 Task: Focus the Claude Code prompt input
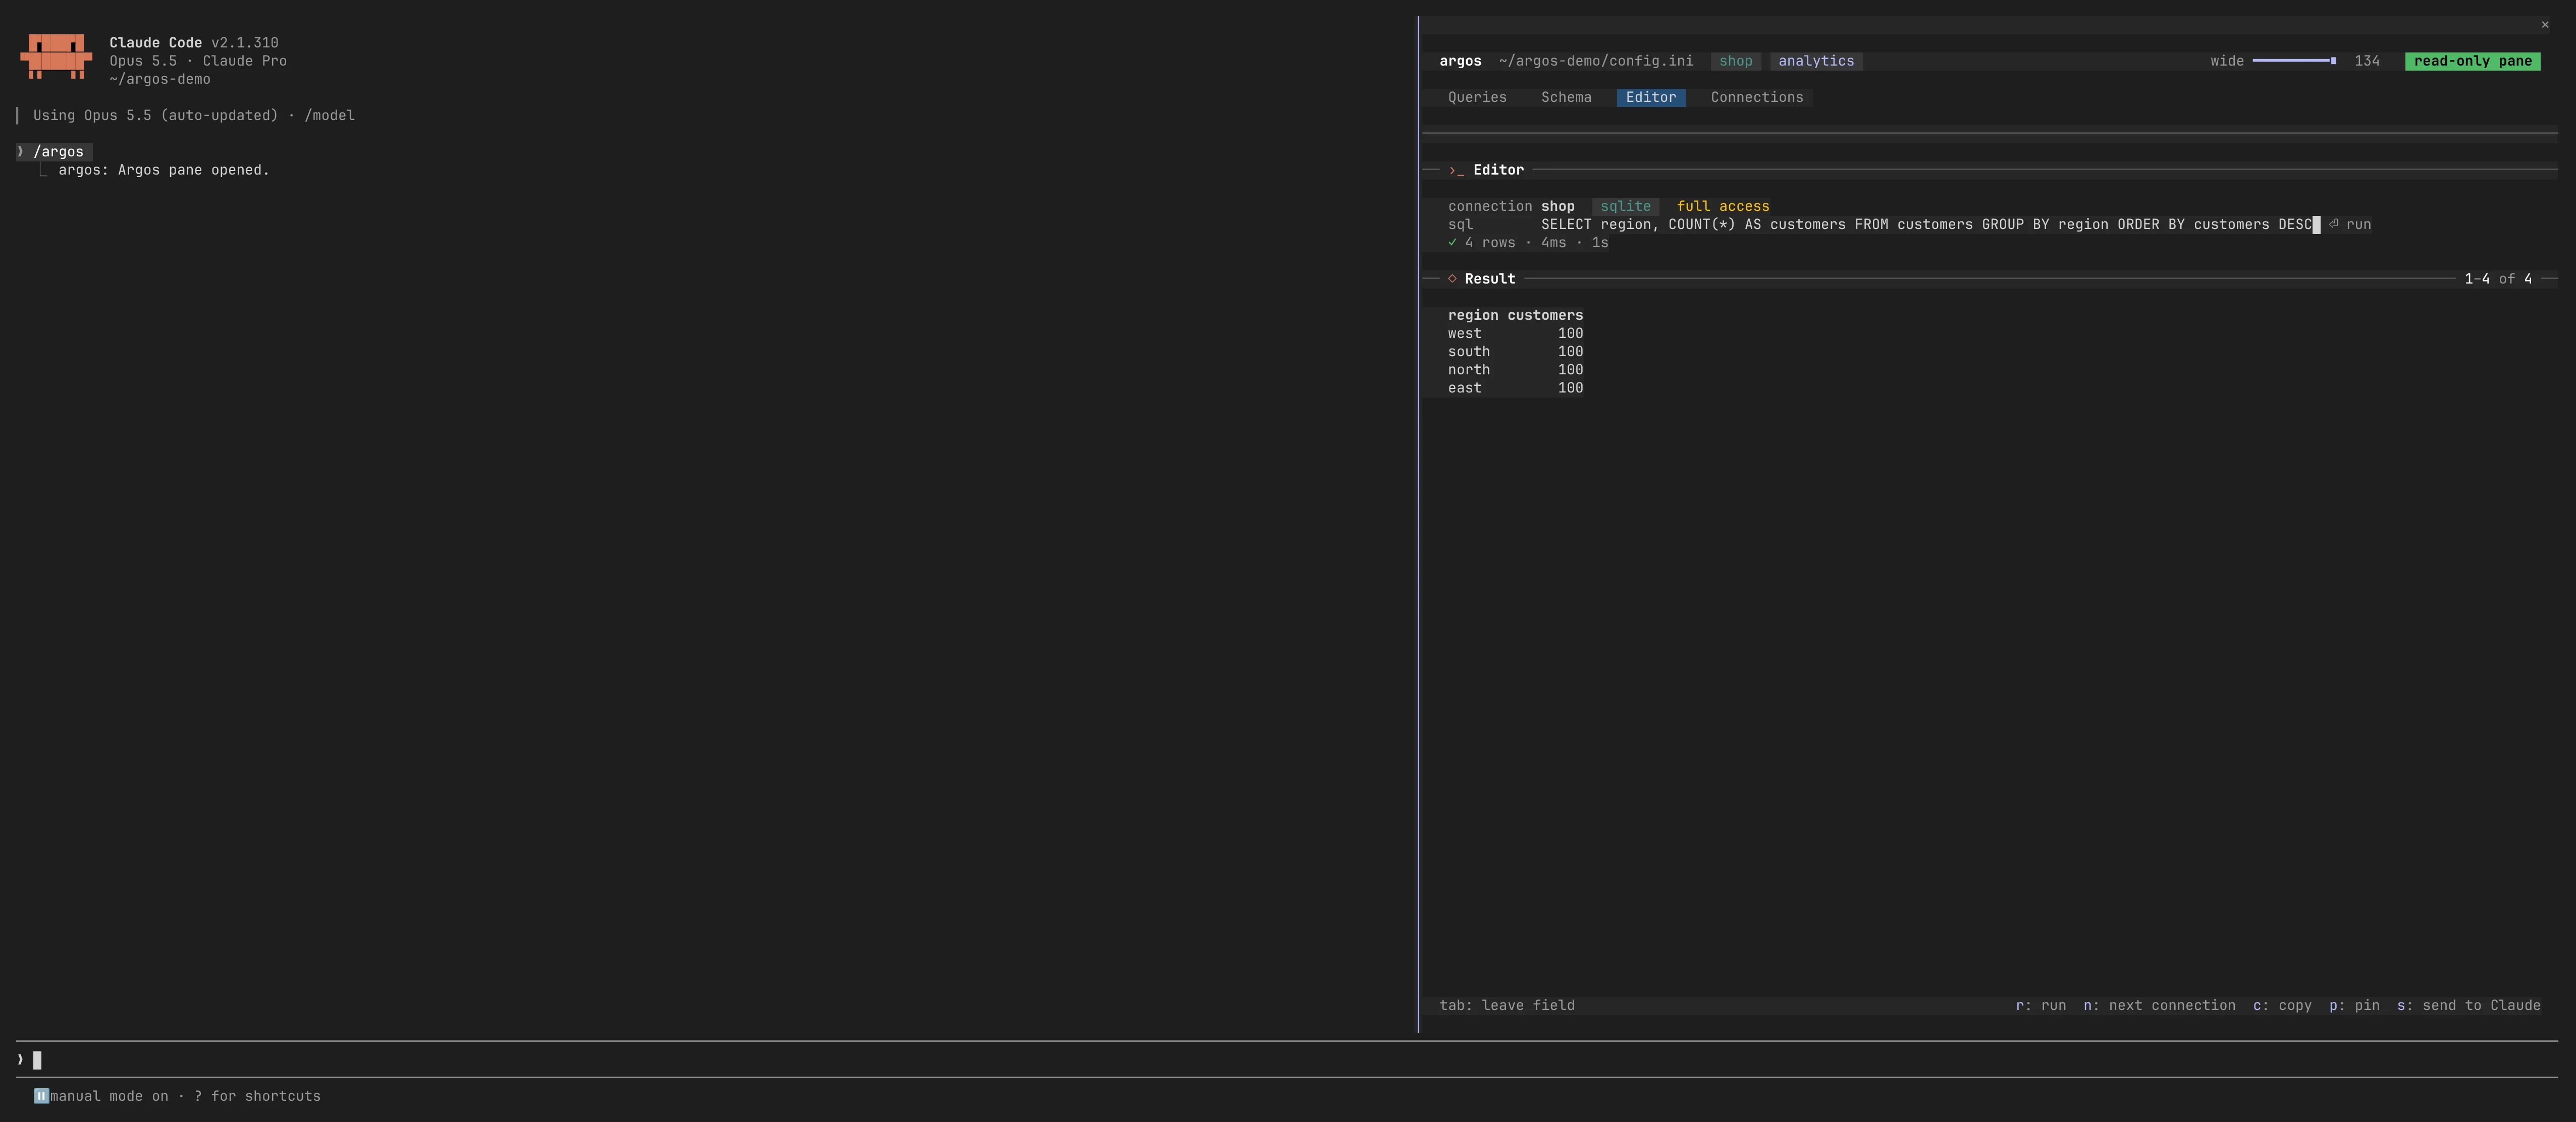coord(1288,1060)
